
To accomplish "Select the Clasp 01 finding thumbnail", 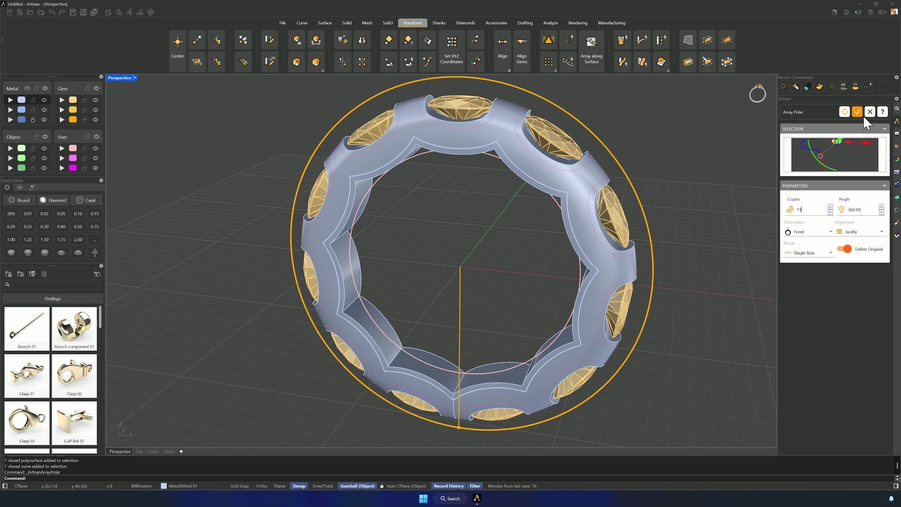I will coord(27,375).
